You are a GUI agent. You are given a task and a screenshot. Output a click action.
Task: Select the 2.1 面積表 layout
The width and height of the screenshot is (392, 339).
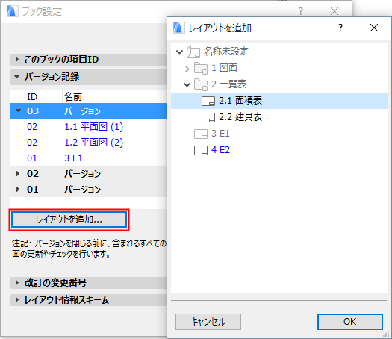point(279,101)
